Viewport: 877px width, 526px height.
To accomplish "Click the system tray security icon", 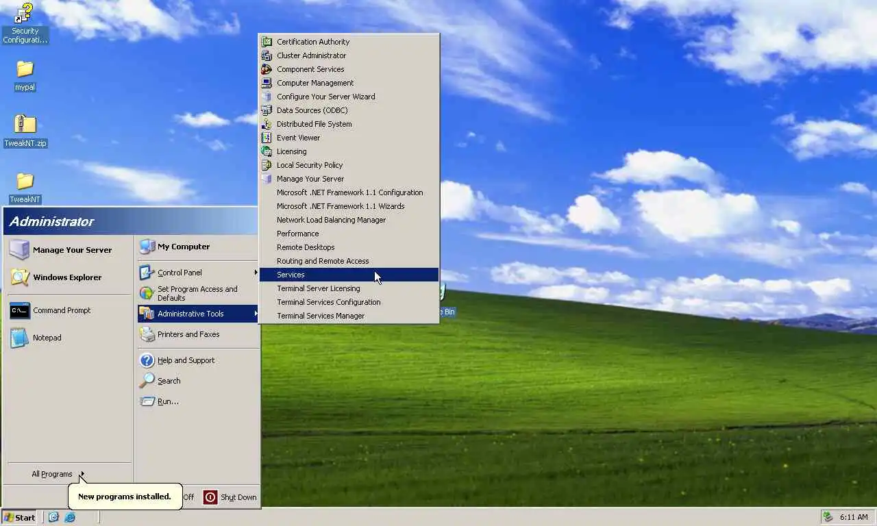I will pos(828,517).
